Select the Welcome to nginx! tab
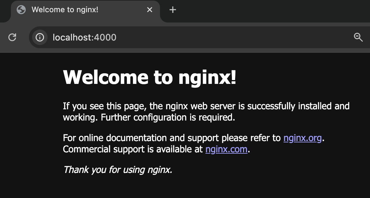 pos(85,11)
